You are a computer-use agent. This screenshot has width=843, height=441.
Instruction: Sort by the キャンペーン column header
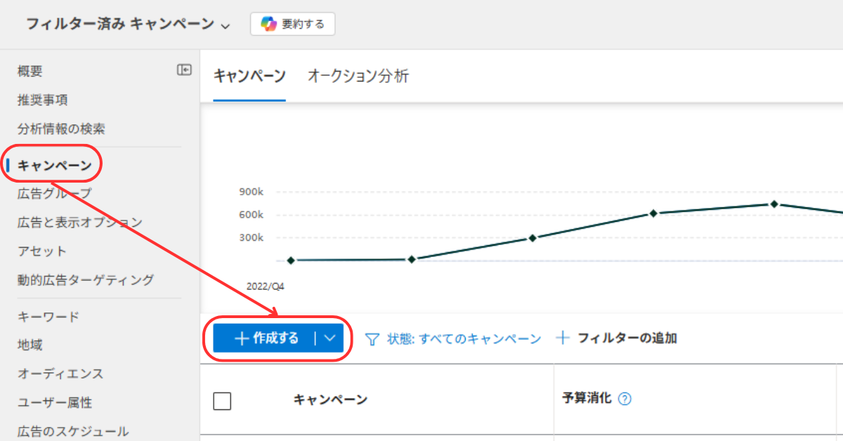[330, 400]
